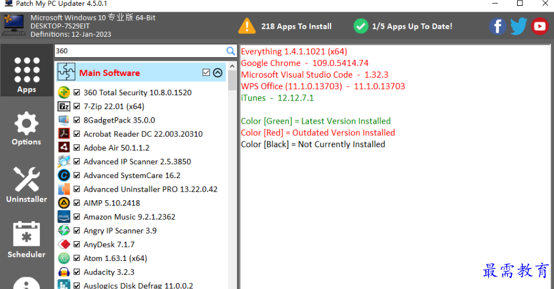Click the Patch My PC title bar icon
Image resolution: width=554 pixels, height=289 pixels.
[x=8, y=3]
